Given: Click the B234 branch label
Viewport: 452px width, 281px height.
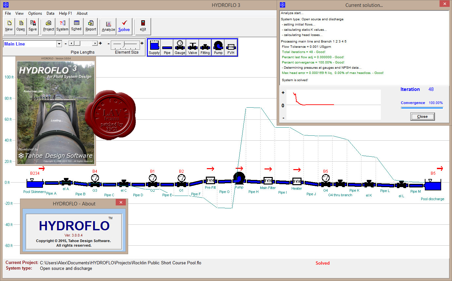Looking at the screenshot, I should tap(35, 173).
